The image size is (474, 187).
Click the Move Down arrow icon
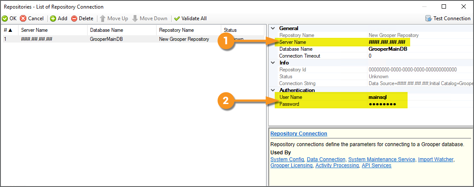[135, 18]
